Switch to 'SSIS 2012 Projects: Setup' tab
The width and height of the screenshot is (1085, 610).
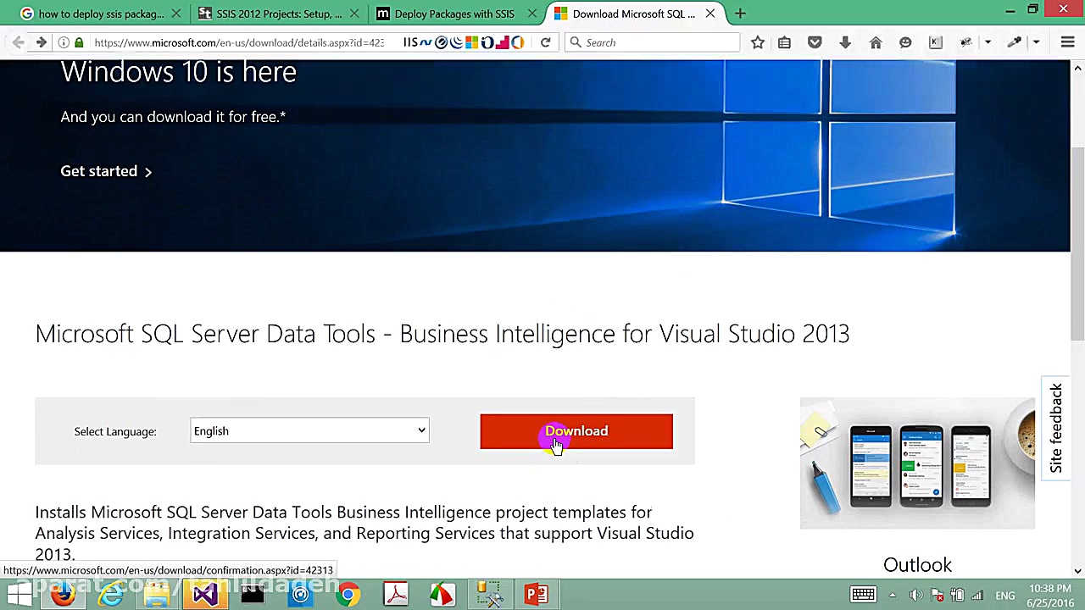279,14
